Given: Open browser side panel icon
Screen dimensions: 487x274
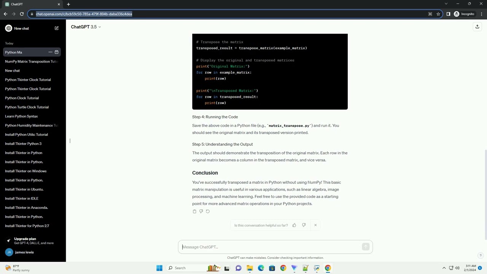Looking at the screenshot, I should click(448, 14).
